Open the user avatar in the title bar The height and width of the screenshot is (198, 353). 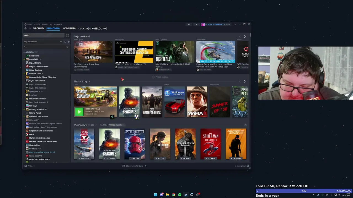click(x=203, y=24)
